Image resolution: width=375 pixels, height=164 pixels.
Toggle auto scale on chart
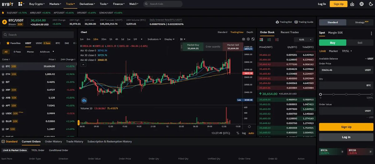tap(251, 133)
